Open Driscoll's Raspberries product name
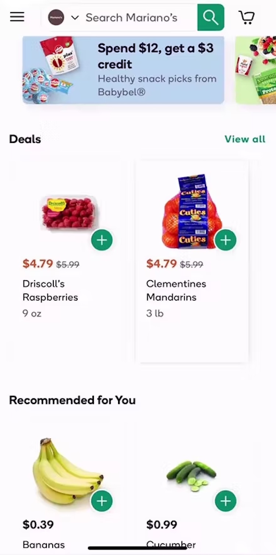The height and width of the screenshot is (555, 276). click(x=50, y=290)
